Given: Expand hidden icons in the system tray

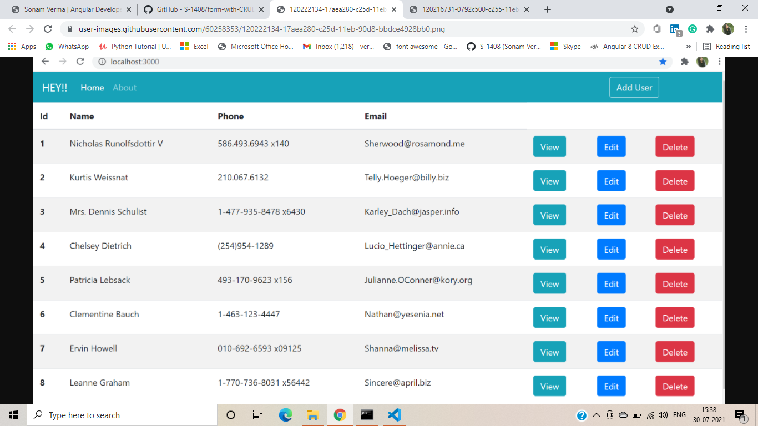Looking at the screenshot, I should 597,414.
